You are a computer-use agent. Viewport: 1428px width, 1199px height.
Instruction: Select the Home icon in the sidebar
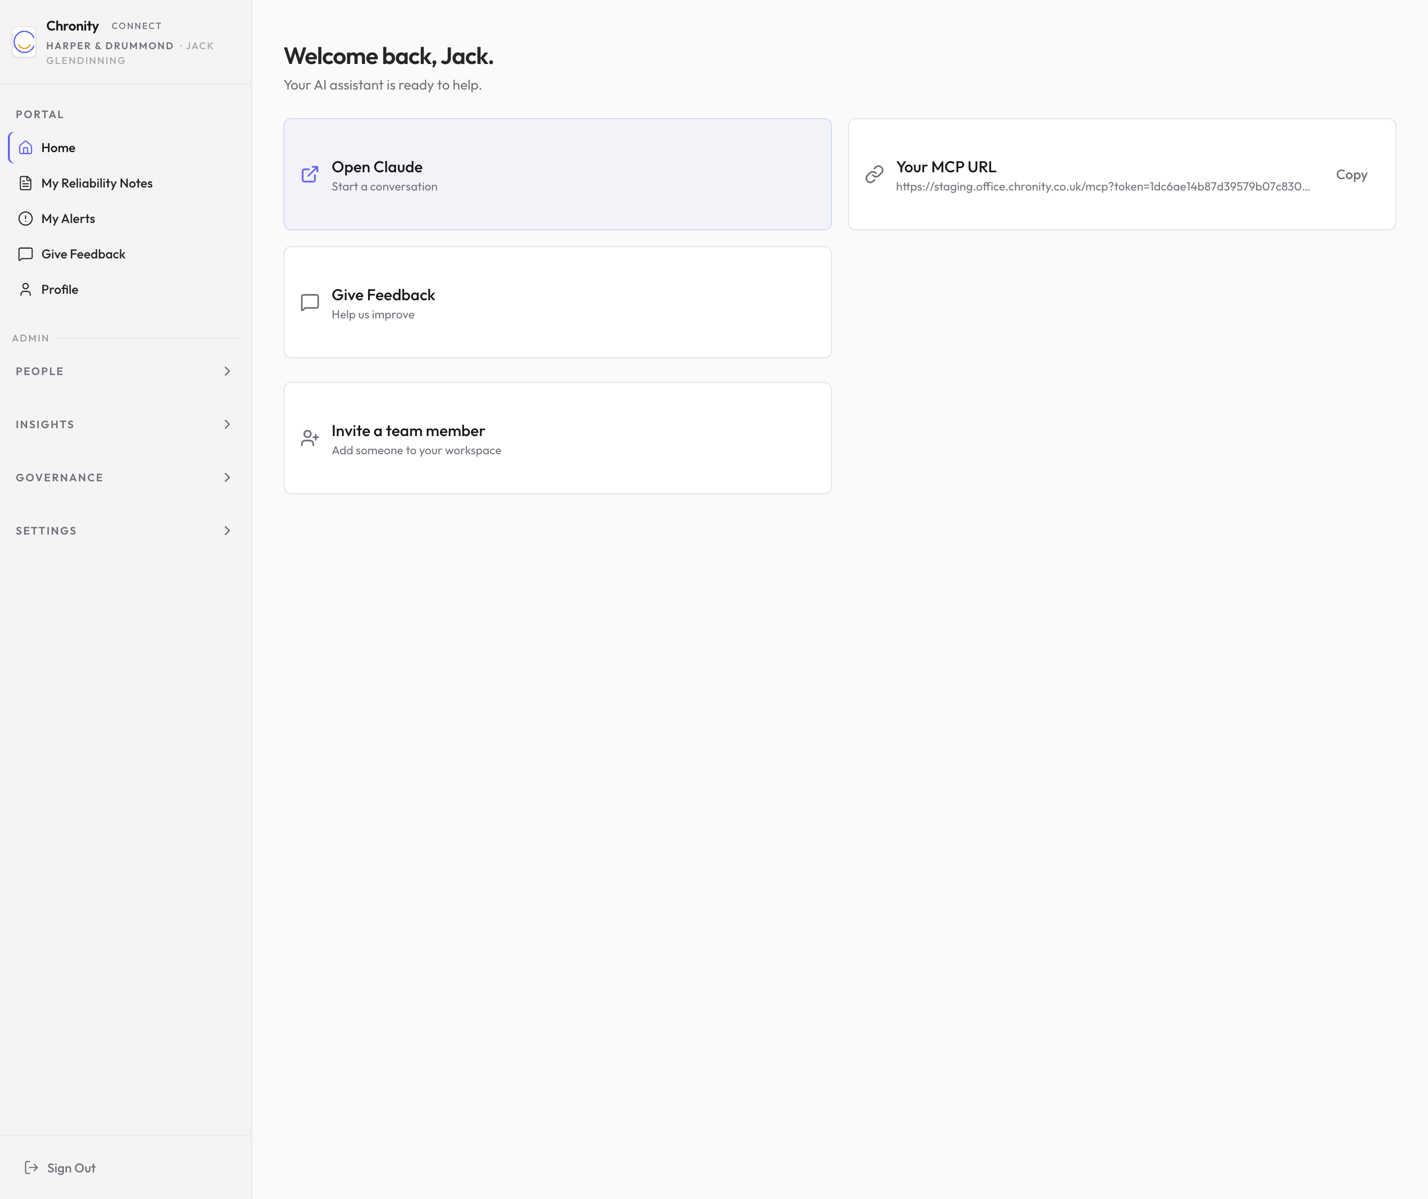pyautogui.click(x=25, y=147)
